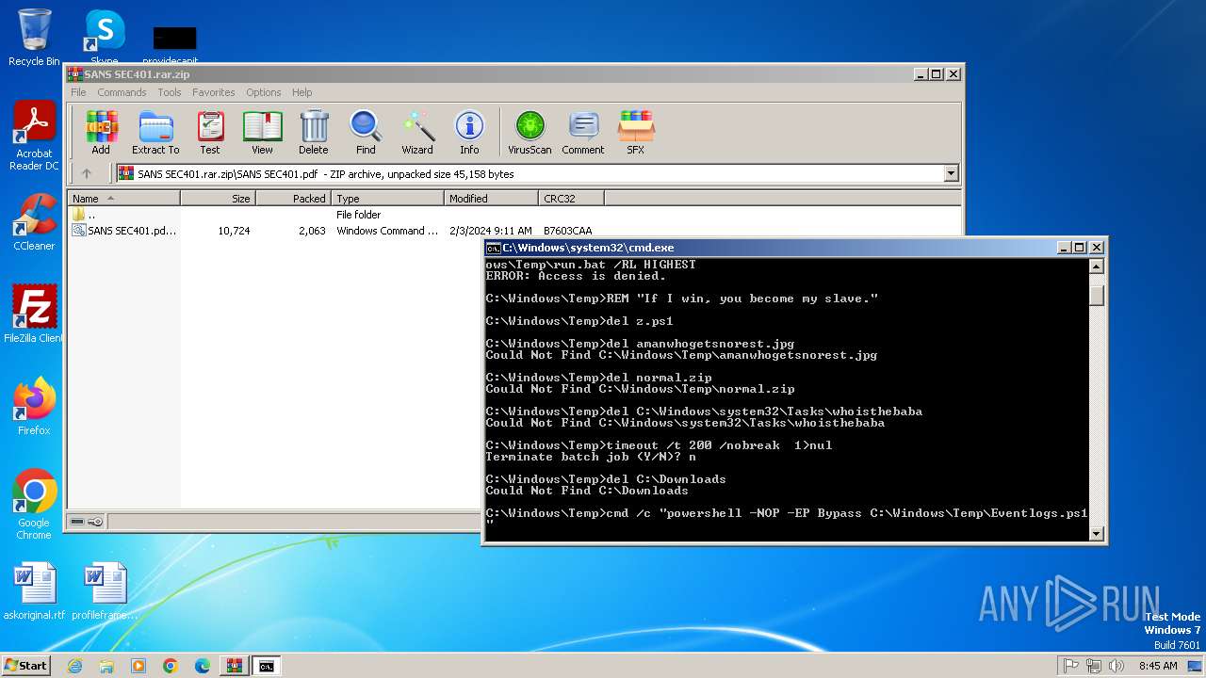
Task: Click the View file icon
Action: 262,133
